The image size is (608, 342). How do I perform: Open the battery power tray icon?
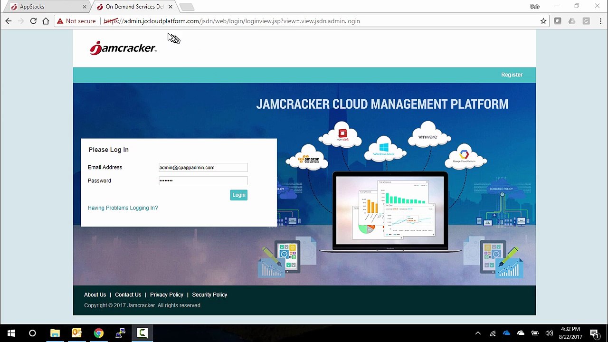pos(535,333)
